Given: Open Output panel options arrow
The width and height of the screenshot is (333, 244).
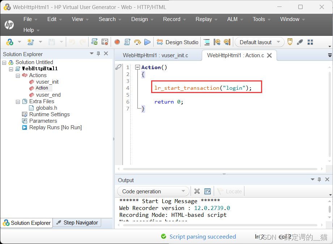Looking at the screenshot, I should click(312, 179).
